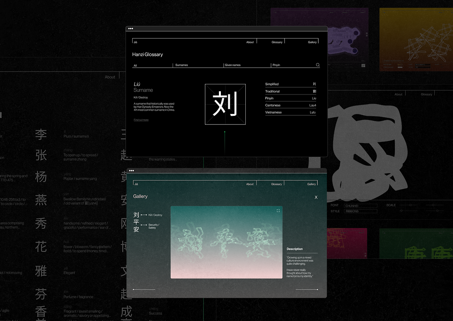453x321 pixels.
Task: Open Gallery from the Glossary window navigation
Action: 312,42
